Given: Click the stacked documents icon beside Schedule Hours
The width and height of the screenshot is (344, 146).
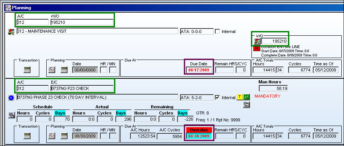Looking at the screenshot, I should coord(11,115).
